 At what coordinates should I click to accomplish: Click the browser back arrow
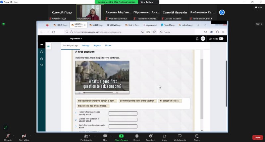(42, 32)
